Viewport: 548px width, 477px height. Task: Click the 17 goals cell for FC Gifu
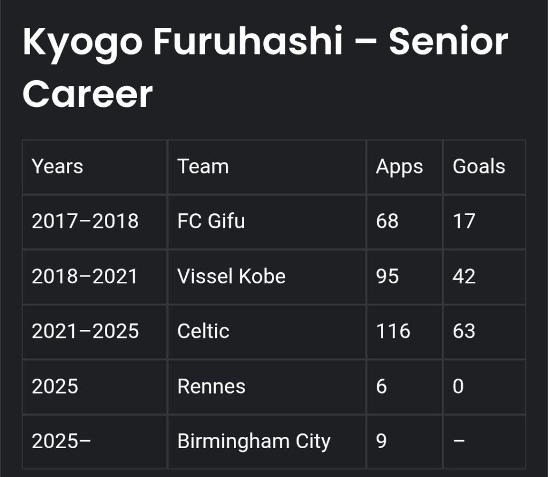click(484, 222)
